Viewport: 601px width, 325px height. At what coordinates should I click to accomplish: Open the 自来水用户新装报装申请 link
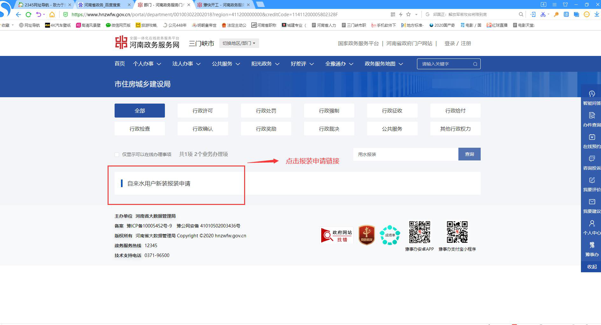point(159,183)
